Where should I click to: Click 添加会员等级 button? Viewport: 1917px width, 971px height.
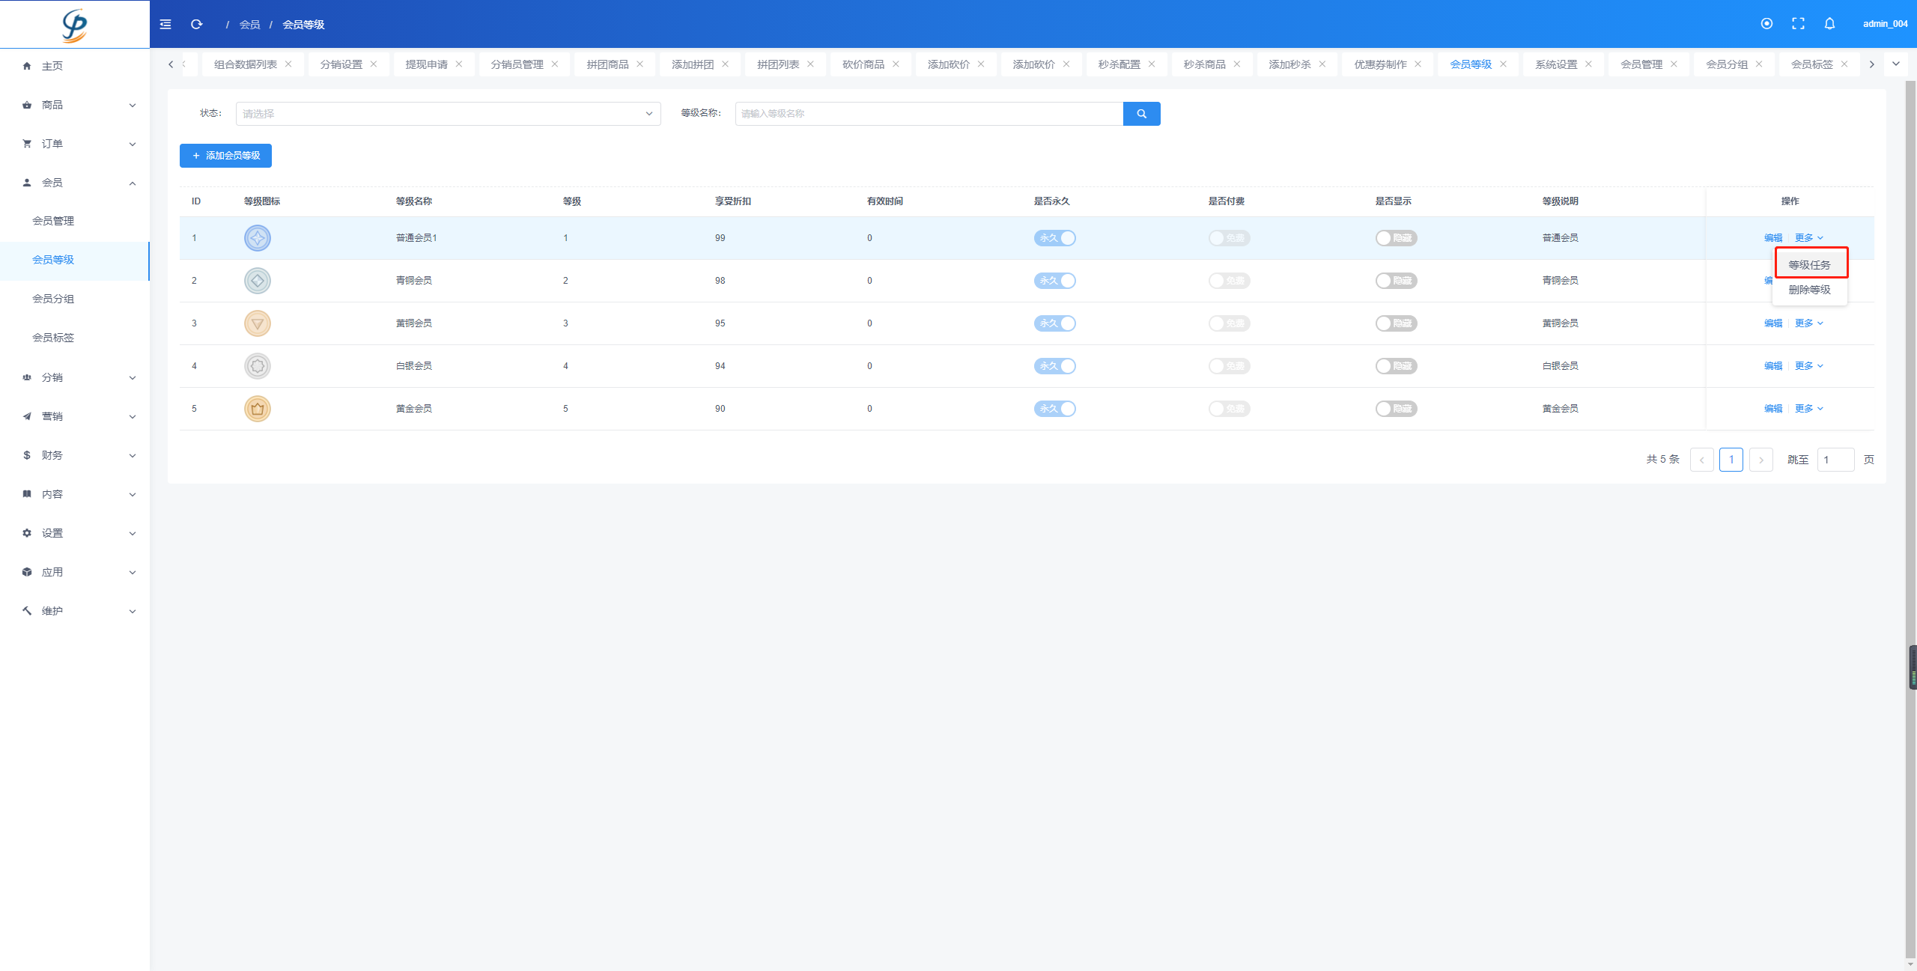225,156
